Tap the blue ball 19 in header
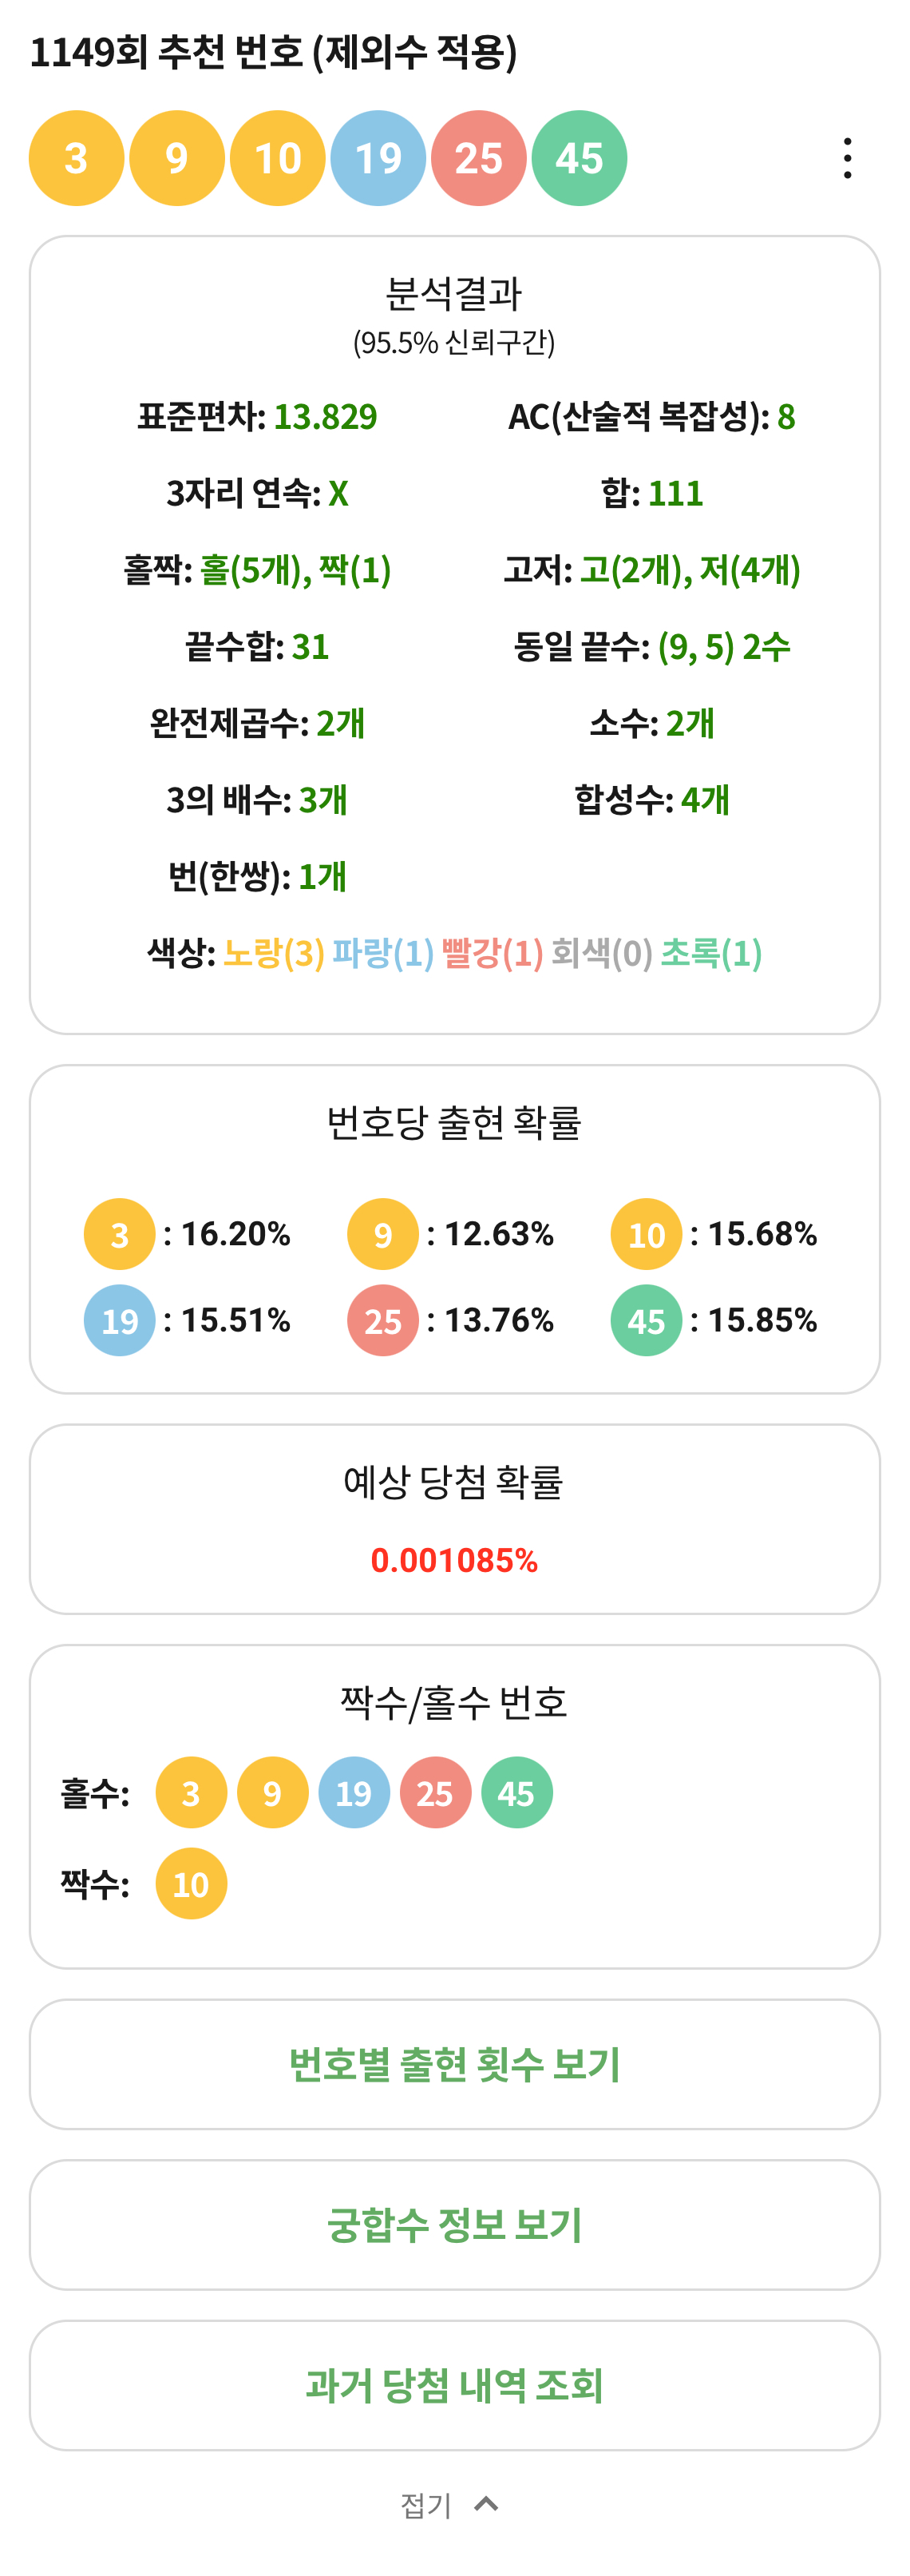This screenshot has height=2576, width=910. click(x=378, y=158)
